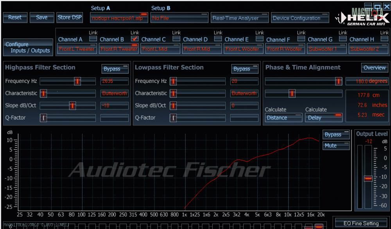The height and width of the screenshot is (229, 391).
Task: Open the Setup A file selector
Action: pyautogui.click(x=119, y=18)
